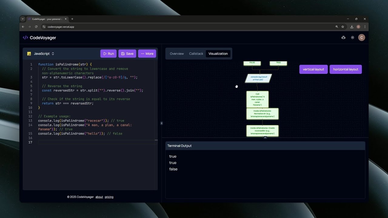The height and width of the screenshot is (218, 388).
Task: Apply the vertical layout
Action: pos(313,69)
